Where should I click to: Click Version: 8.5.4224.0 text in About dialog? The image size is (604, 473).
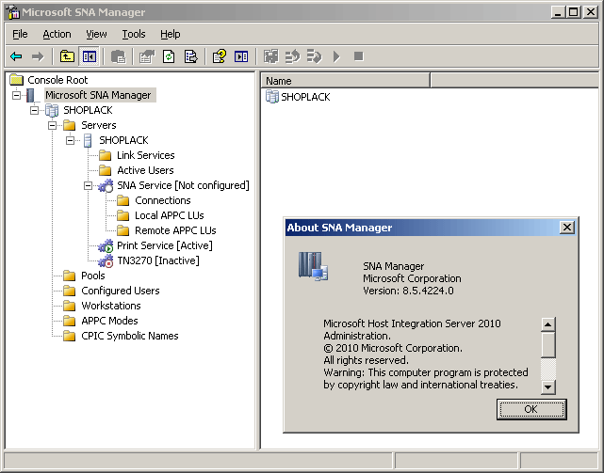click(408, 291)
